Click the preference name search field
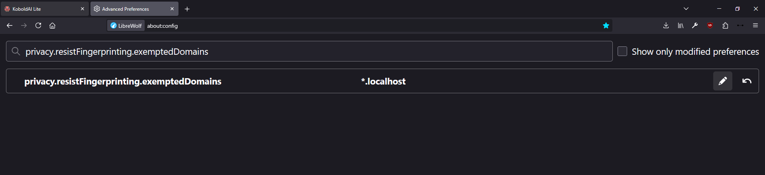 click(311, 52)
